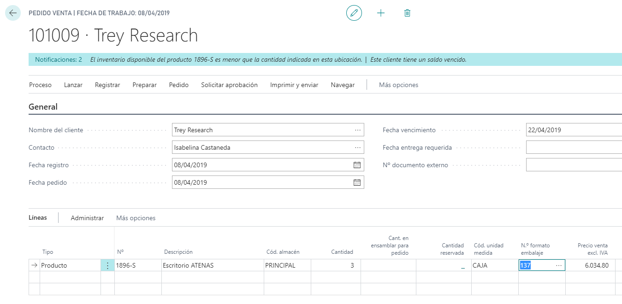Click the Fecha entrega requerida field
This screenshot has width=622, height=304.
tap(574, 147)
